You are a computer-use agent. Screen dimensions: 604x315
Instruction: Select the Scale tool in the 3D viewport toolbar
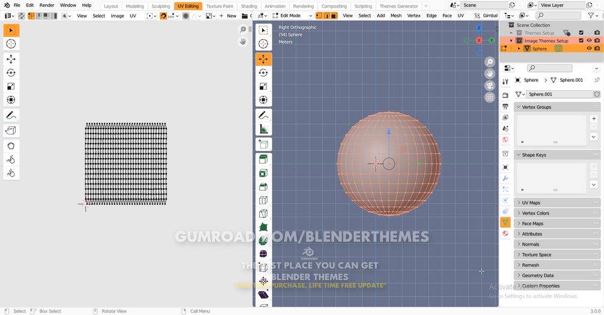(263, 86)
